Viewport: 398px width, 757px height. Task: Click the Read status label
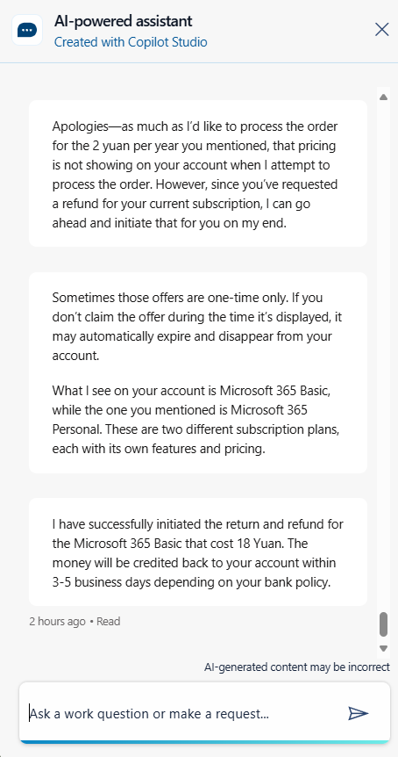[x=109, y=622]
